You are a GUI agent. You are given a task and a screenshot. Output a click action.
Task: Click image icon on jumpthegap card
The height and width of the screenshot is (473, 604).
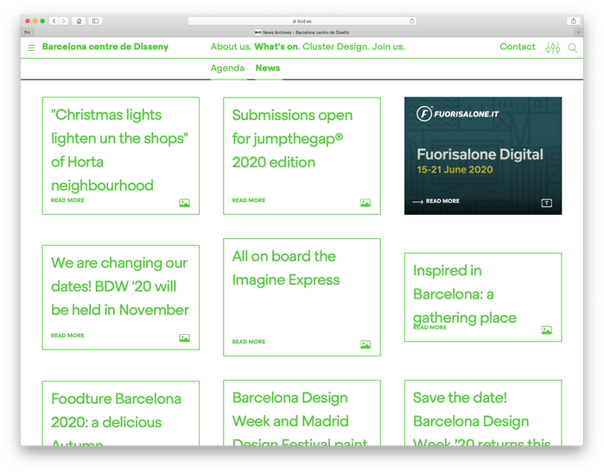[366, 203]
